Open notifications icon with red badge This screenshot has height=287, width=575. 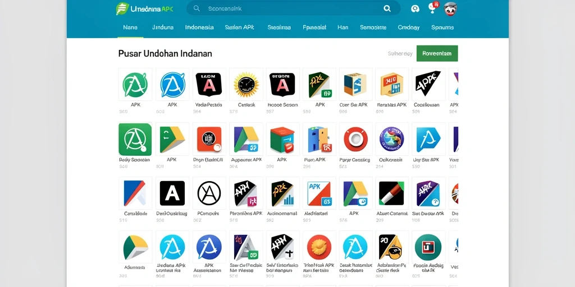click(x=433, y=7)
